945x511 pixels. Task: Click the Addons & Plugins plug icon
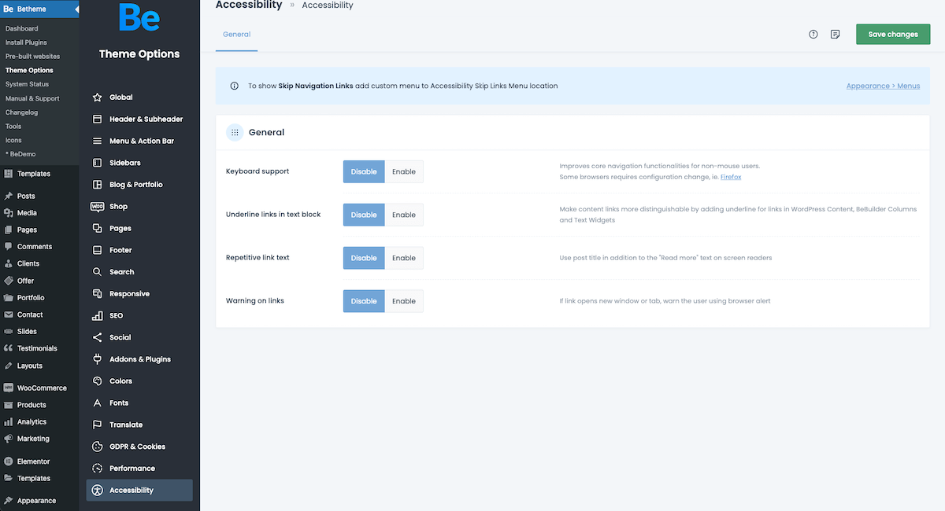(98, 359)
